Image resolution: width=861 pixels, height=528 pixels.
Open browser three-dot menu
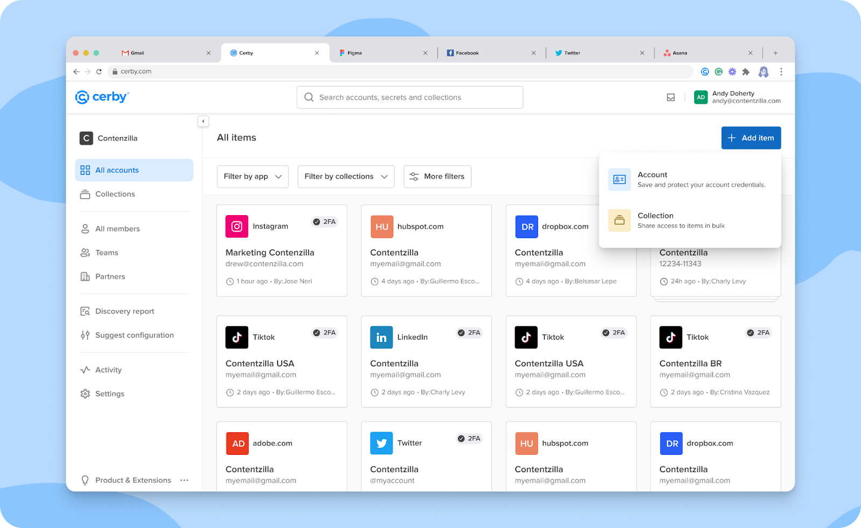(x=781, y=72)
